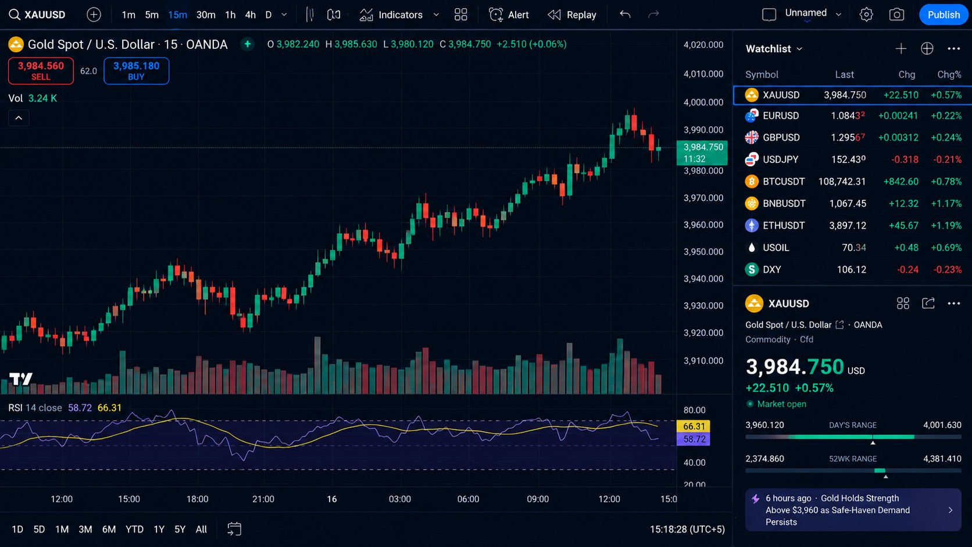Open timezone setting 15:18:28 (UTC+5)
This screenshot has height=547, width=972.
[687, 529]
